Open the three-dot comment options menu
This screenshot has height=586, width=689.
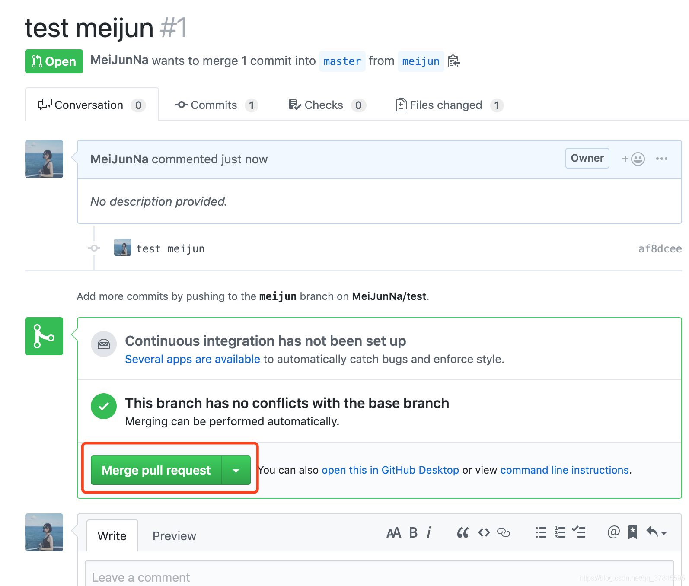661,159
